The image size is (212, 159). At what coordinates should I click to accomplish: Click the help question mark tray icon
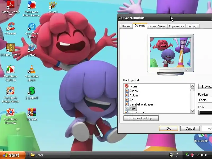pyautogui.click(x=171, y=155)
